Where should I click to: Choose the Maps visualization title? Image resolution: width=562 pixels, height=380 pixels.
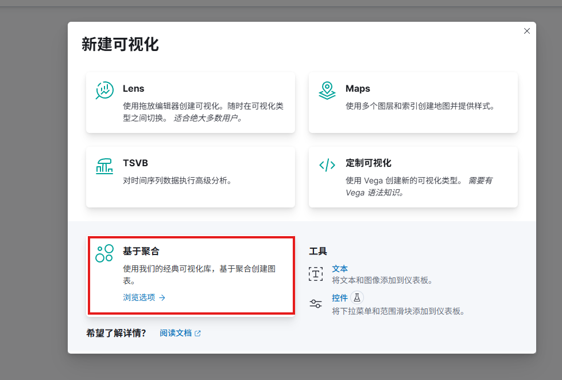(x=358, y=89)
